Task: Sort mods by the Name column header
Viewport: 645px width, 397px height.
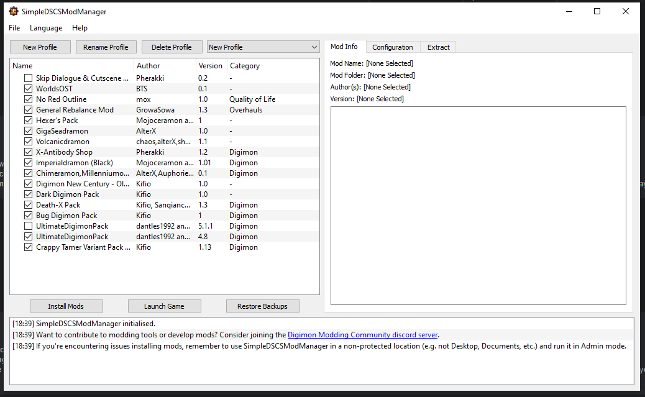Action: (x=71, y=66)
